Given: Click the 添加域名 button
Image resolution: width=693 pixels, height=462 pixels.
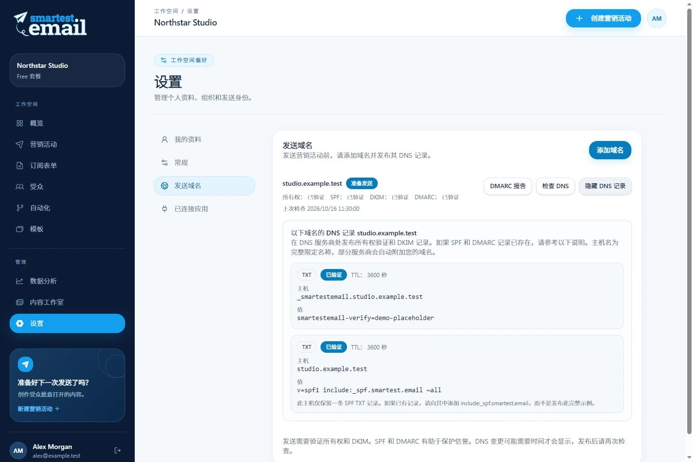Looking at the screenshot, I should pyautogui.click(x=610, y=150).
